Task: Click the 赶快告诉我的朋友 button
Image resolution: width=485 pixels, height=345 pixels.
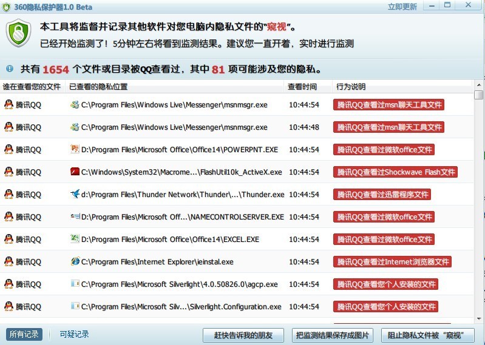Action: click(x=243, y=335)
